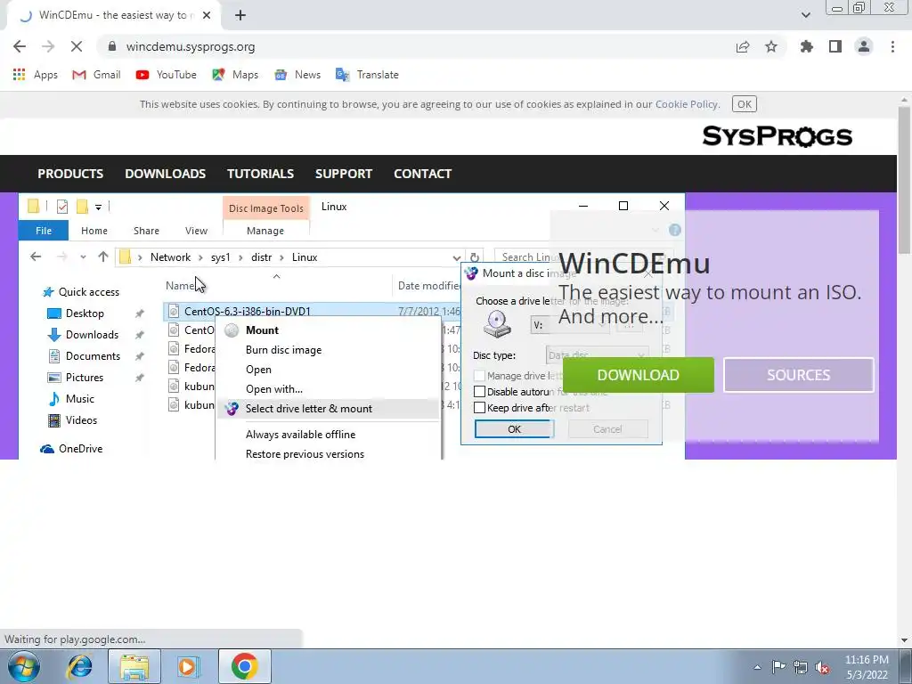Click OK in the Mount a disc image dialog

[514, 429]
